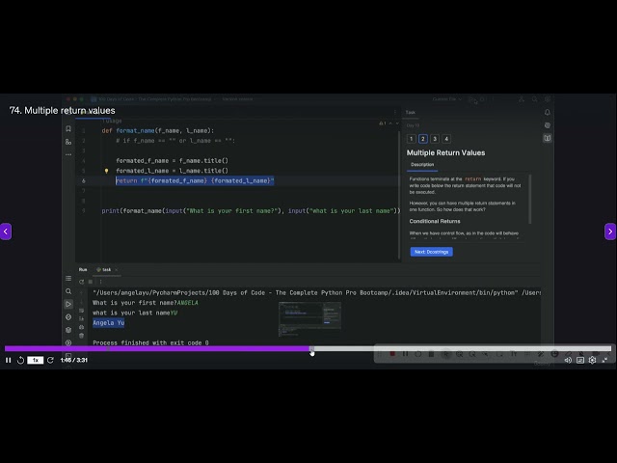617x463 pixels.
Task: Pause the video playback
Action: pos(9,360)
